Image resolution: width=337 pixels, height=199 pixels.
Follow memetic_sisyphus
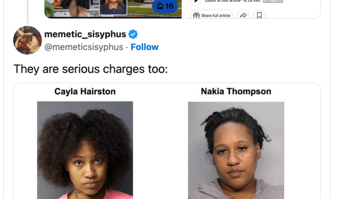(x=145, y=47)
